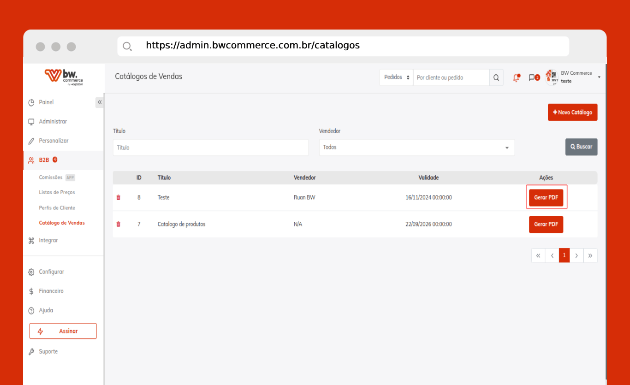Click the Novo Catálogo button
630x385 pixels.
(x=572, y=113)
